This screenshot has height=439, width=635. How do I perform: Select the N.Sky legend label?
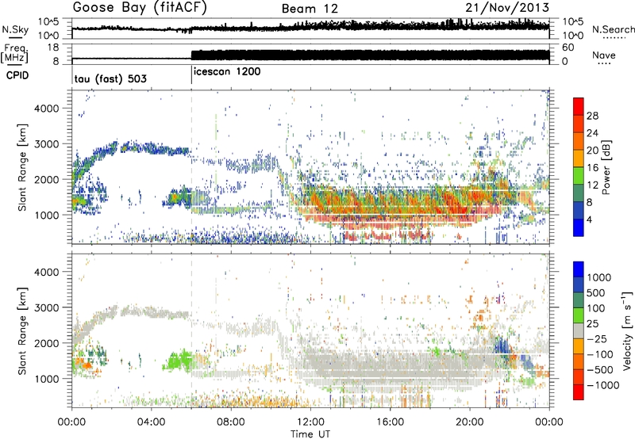[x=15, y=29]
